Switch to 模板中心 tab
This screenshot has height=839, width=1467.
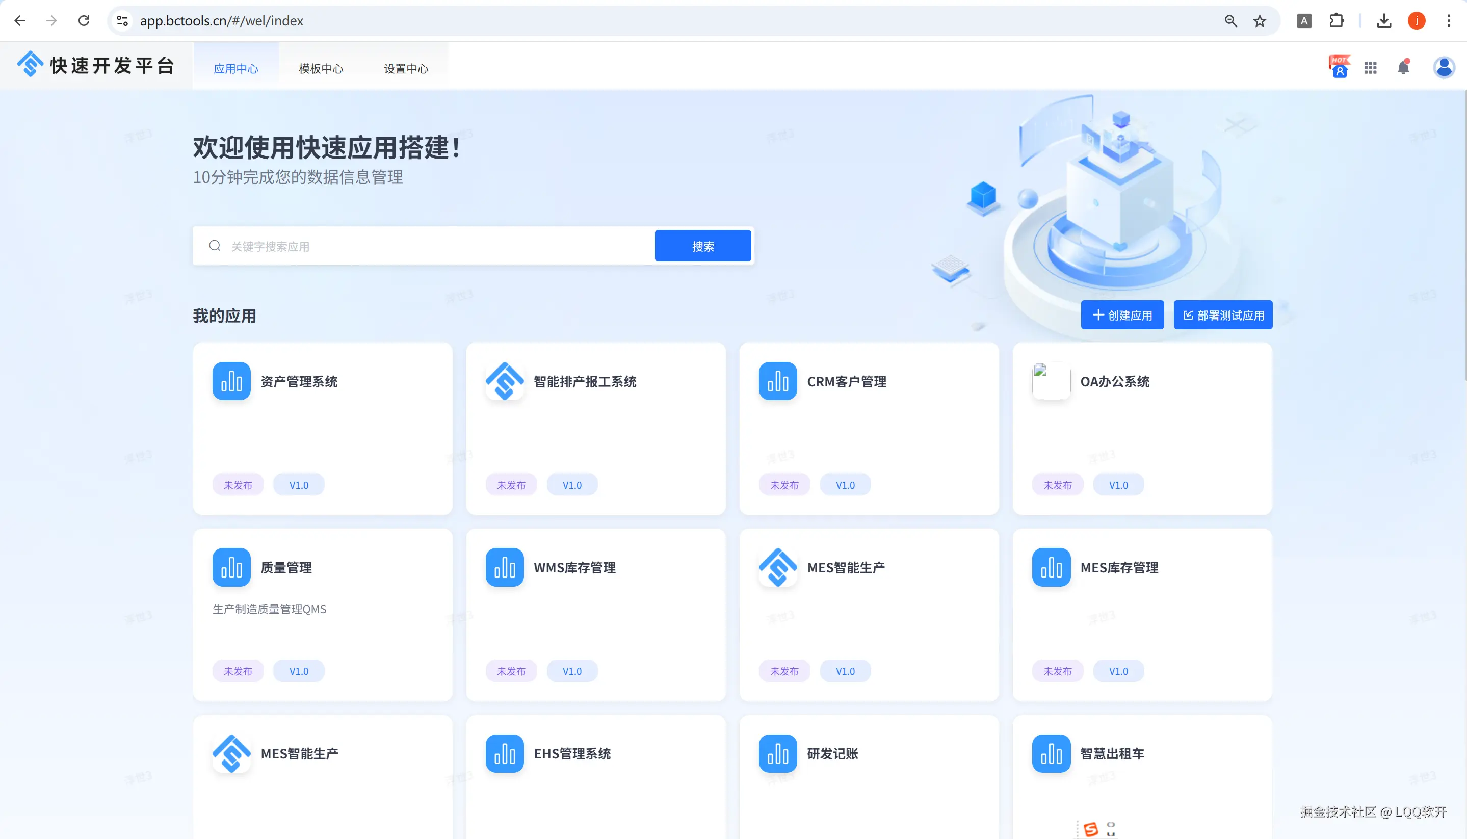(x=321, y=69)
